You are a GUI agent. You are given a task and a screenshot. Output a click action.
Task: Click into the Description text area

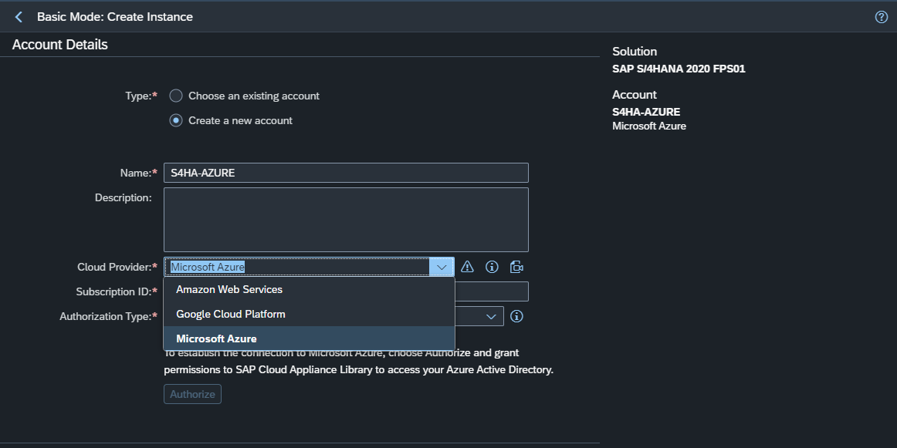[x=346, y=220]
